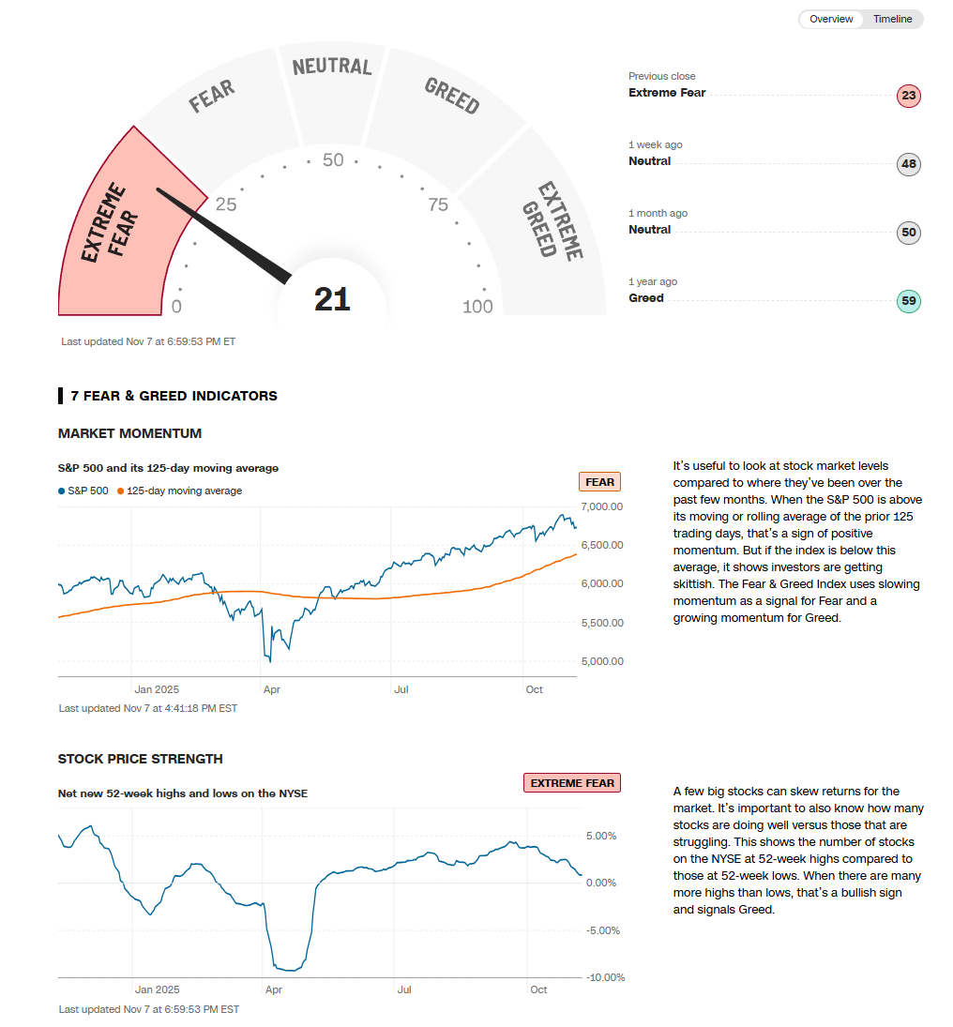Click the Stock Price Strength heading
The width and height of the screenshot is (953, 1027).
click(x=140, y=759)
